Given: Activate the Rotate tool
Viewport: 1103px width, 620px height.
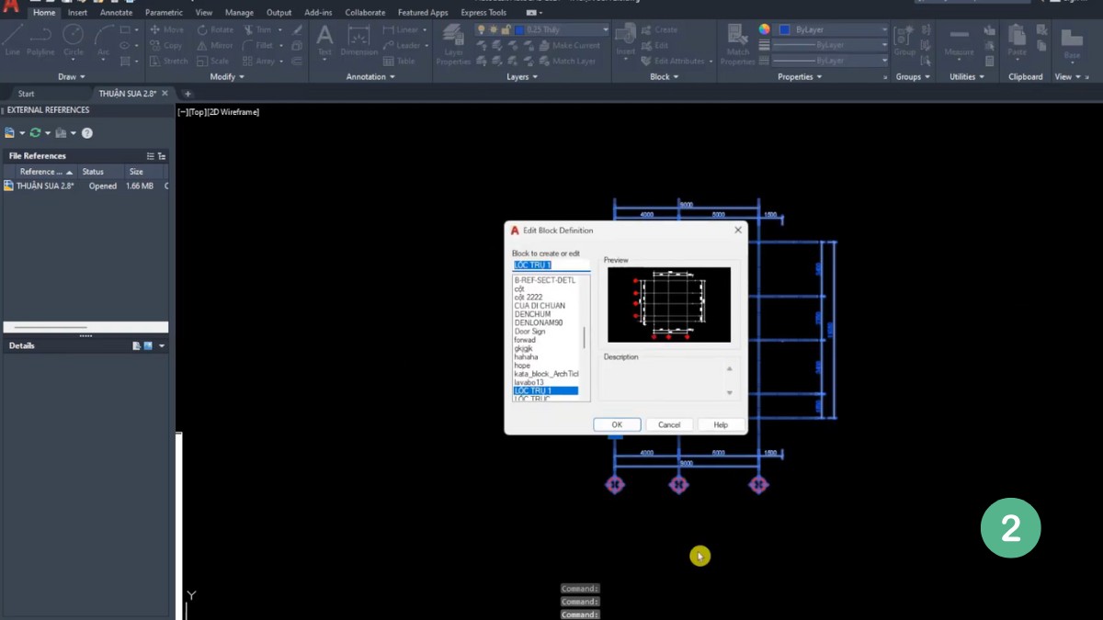Looking at the screenshot, I should (x=215, y=29).
